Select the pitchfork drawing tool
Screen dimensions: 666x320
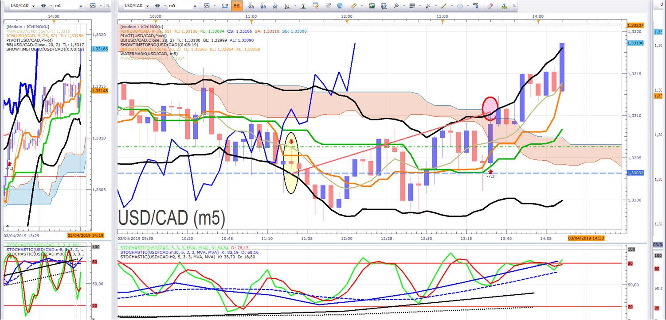pyautogui.click(x=396, y=6)
